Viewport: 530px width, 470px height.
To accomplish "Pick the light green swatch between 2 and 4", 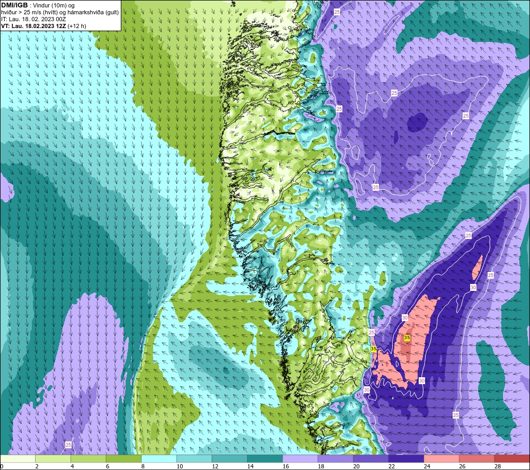I will (x=53, y=458).
